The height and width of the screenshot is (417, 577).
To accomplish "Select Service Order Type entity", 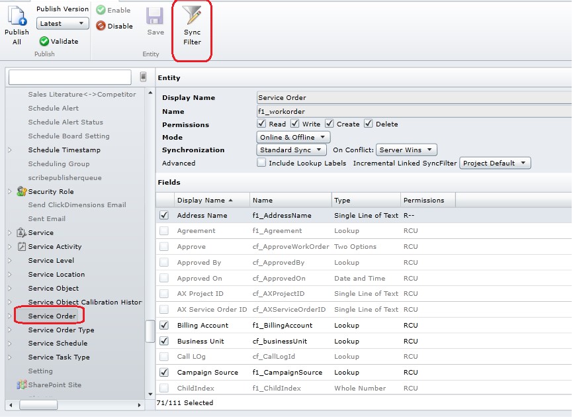I will pos(61,330).
